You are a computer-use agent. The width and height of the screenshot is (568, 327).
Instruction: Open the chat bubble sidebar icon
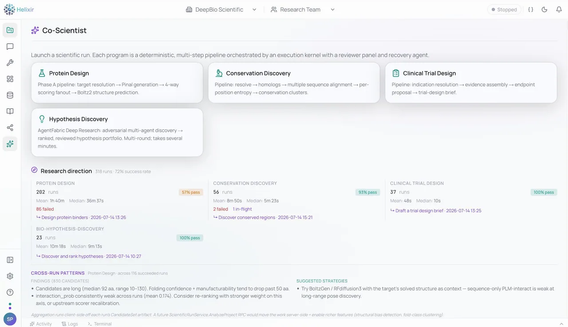pyautogui.click(x=10, y=47)
